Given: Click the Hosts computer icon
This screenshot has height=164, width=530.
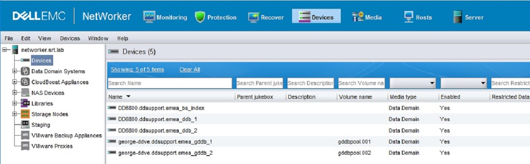Looking at the screenshot, I should 409,17.
